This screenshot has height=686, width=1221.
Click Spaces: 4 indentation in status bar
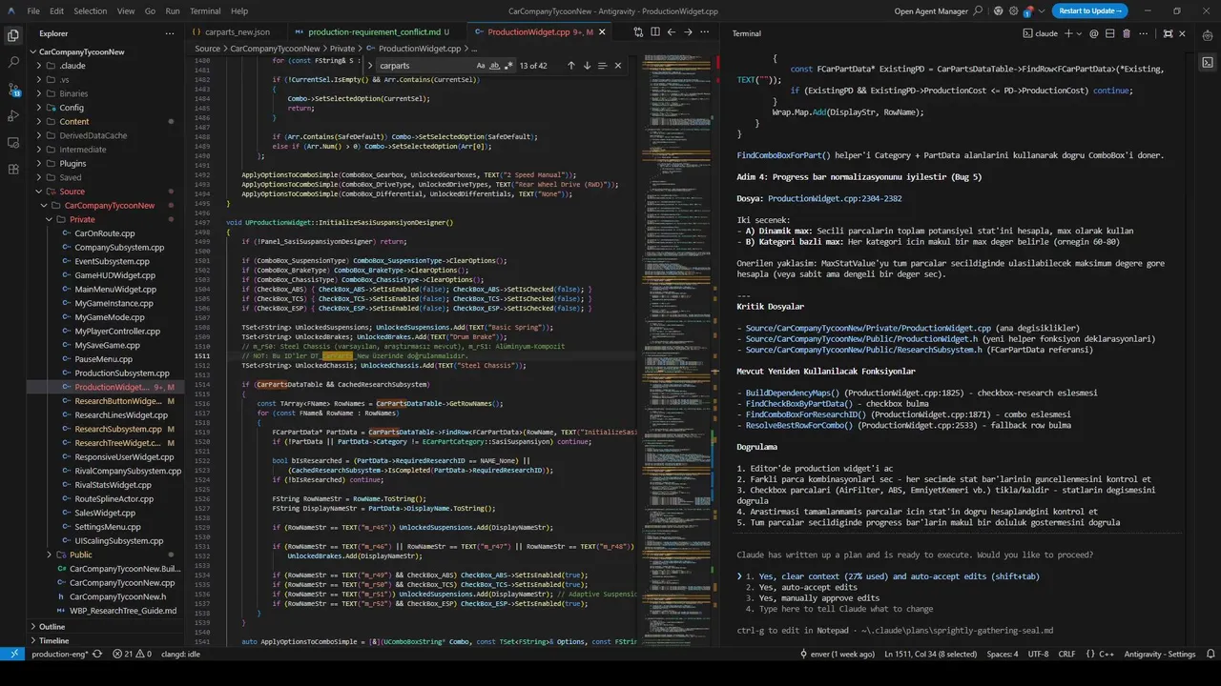tap(1003, 655)
